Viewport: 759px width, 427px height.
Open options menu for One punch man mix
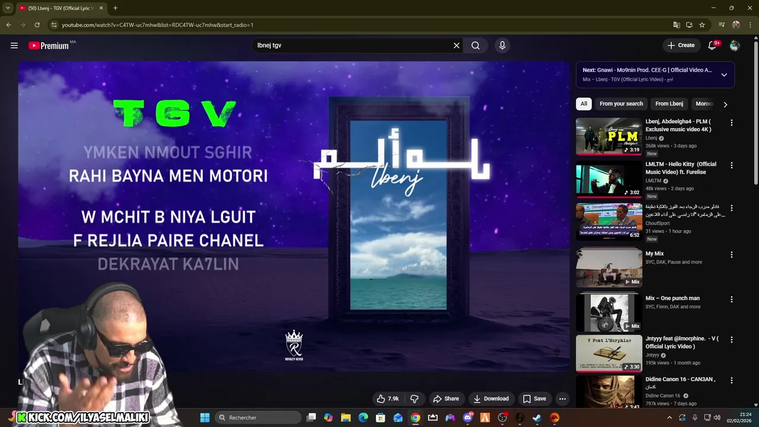point(731,299)
